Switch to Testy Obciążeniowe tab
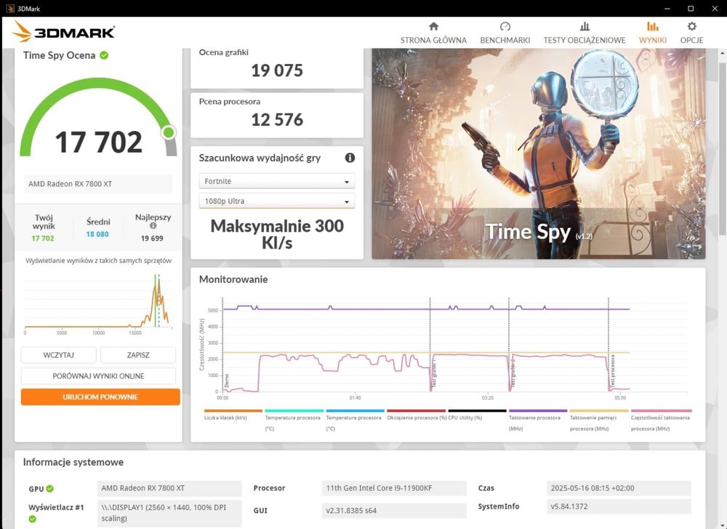The image size is (727, 529). (585, 33)
